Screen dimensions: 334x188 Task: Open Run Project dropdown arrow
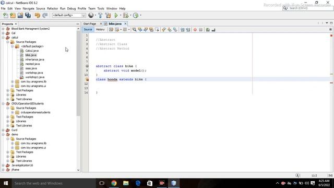pos(121,15)
